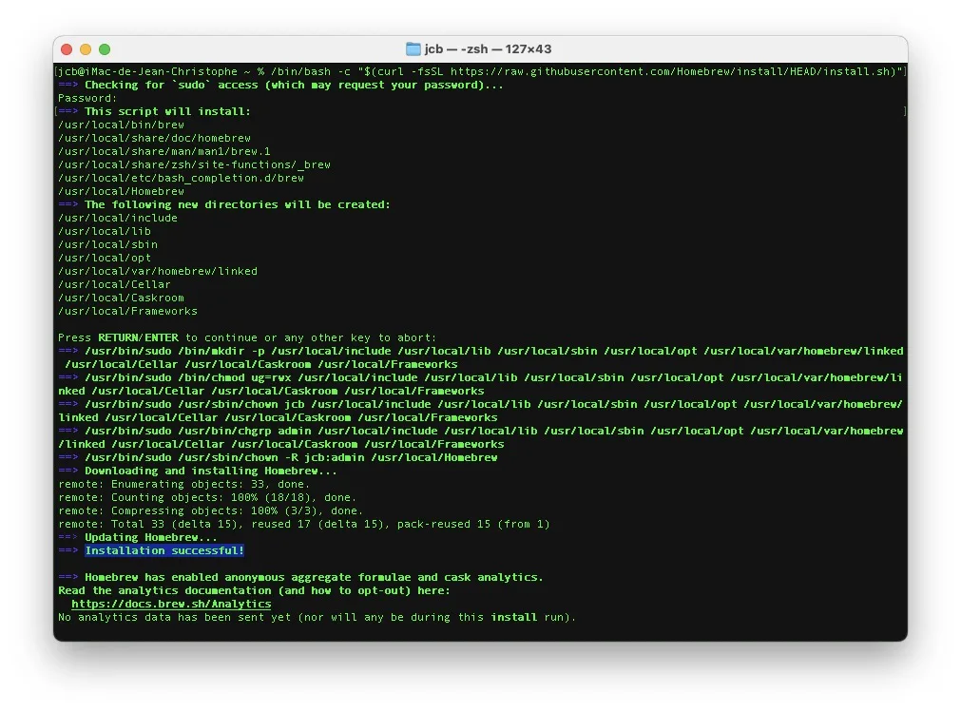
Task: Click the window title 'jcb — -zsh — 127×43'
Action: (490, 48)
